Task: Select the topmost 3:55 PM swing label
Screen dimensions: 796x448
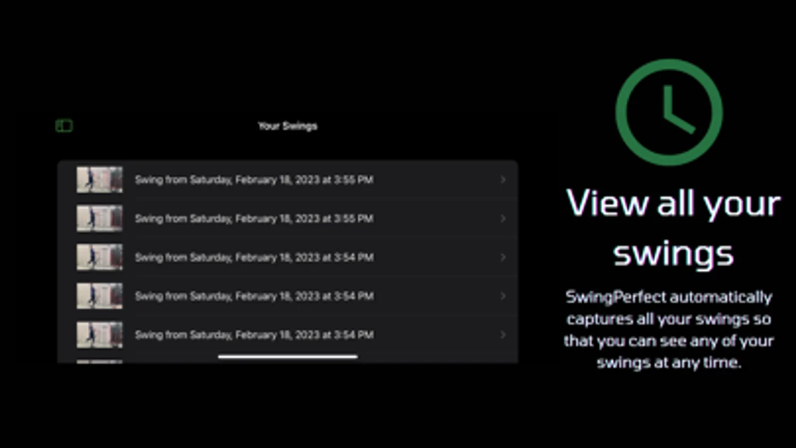Action: [x=254, y=180]
